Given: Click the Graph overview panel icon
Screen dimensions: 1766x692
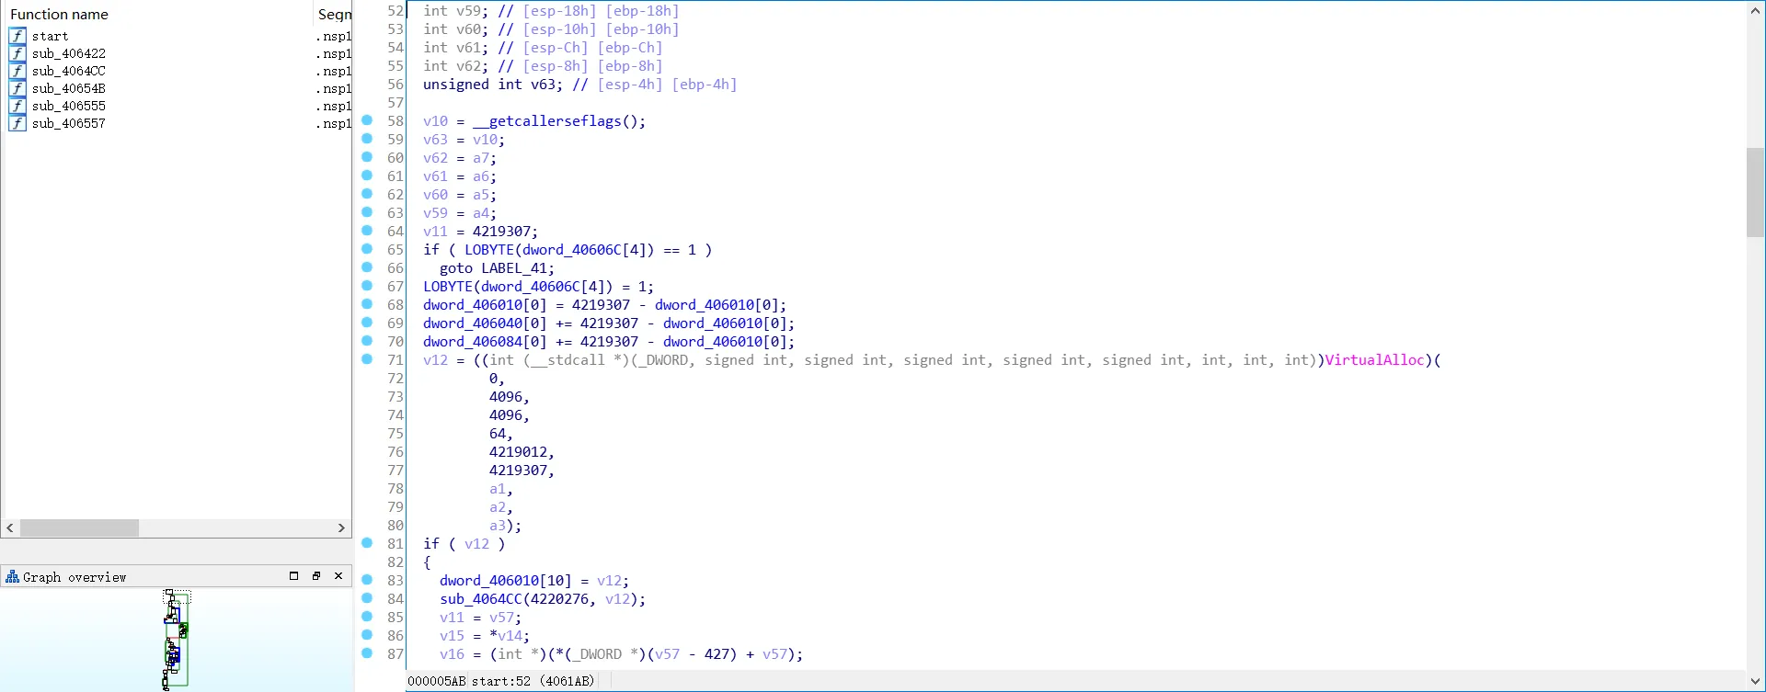Looking at the screenshot, I should point(12,577).
